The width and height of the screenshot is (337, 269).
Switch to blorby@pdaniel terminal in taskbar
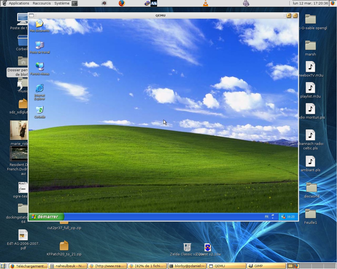(187, 266)
